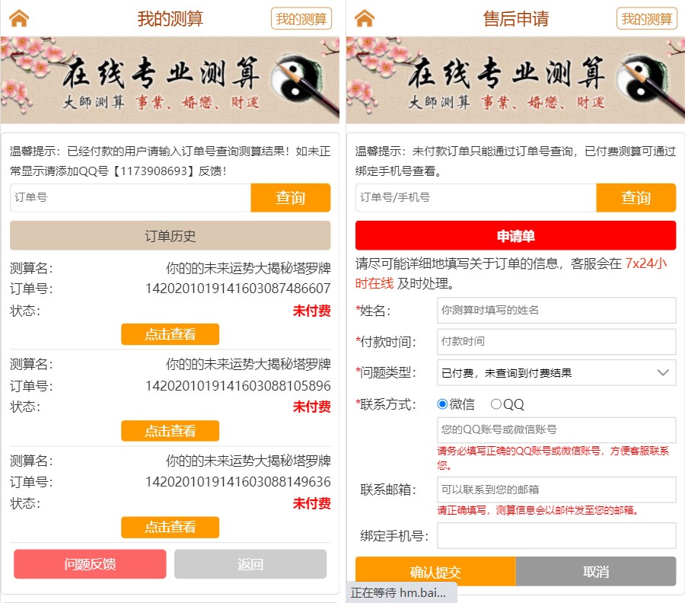685x603 pixels.
Task: Click the yin-yang brush banner on left page
Action: tap(170, 79)
